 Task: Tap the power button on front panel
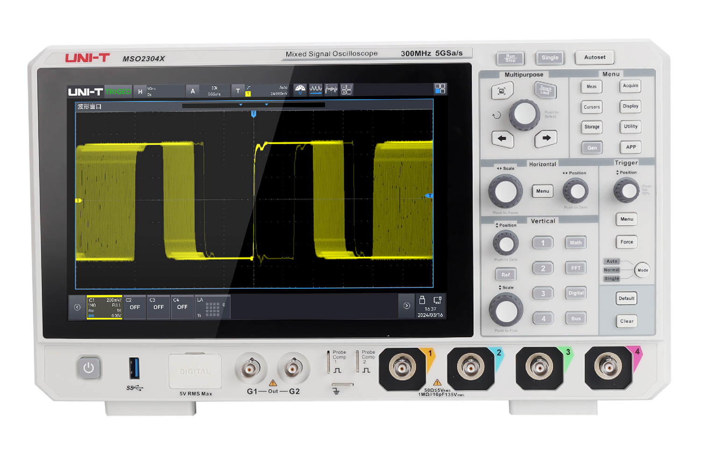tap(88, 368)
